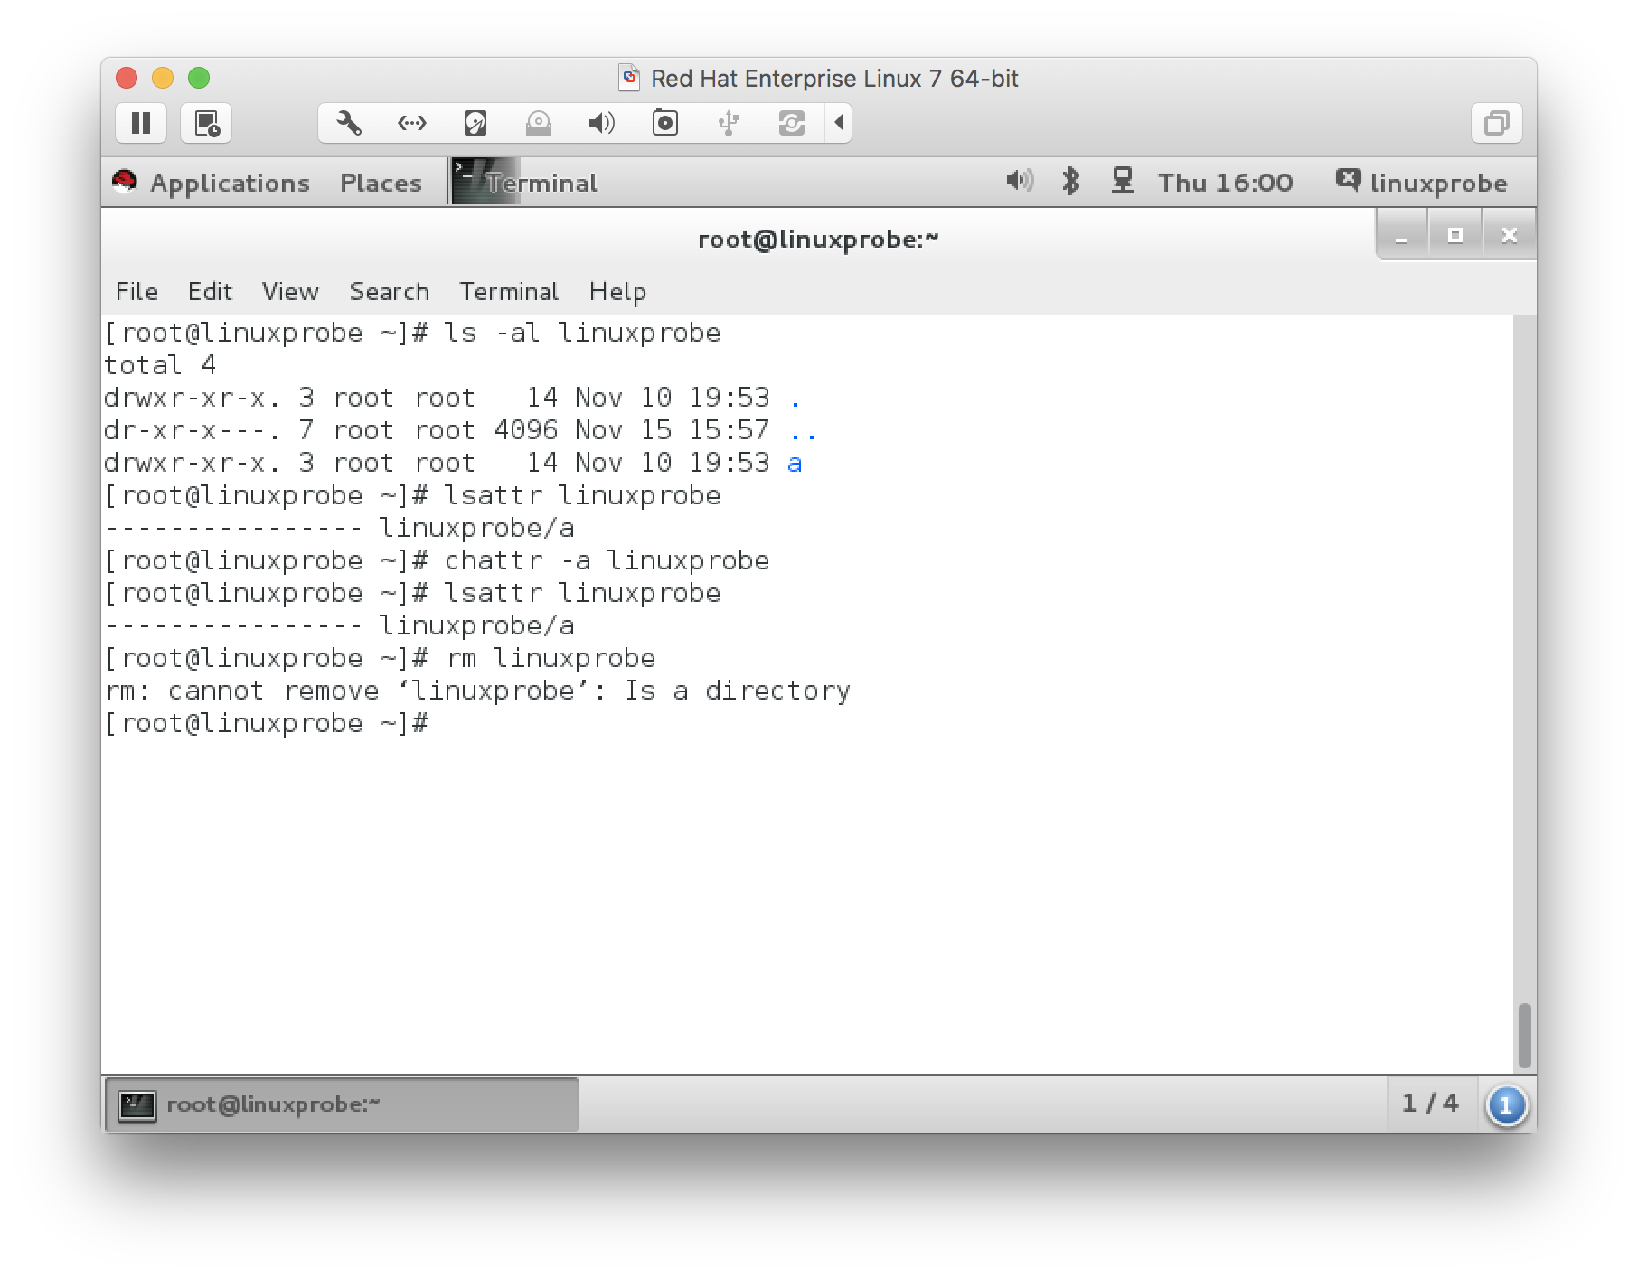The height and width of the screenshot is (1278, 1638).
Task: Open the terminal Help menu
Action: coord(617,292)
